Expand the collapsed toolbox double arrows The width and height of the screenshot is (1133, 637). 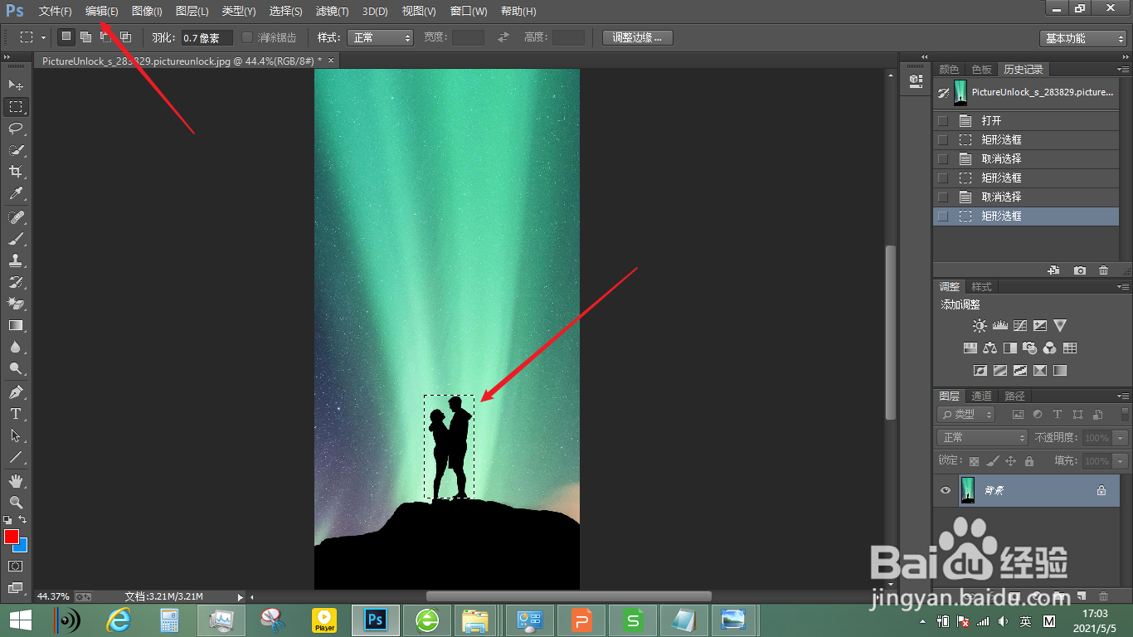(7, 57)
